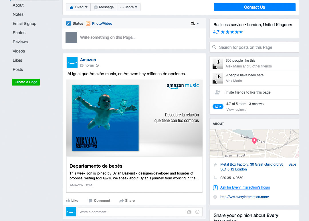Open the Liked dropdown button
Image resolution: width=309 pixels, height=221 pixels.
coord(78,7)
